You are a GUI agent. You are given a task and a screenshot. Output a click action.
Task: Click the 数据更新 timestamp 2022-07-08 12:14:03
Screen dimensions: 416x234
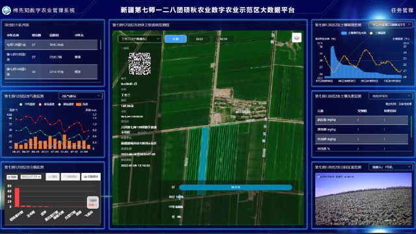click(135, 166)
